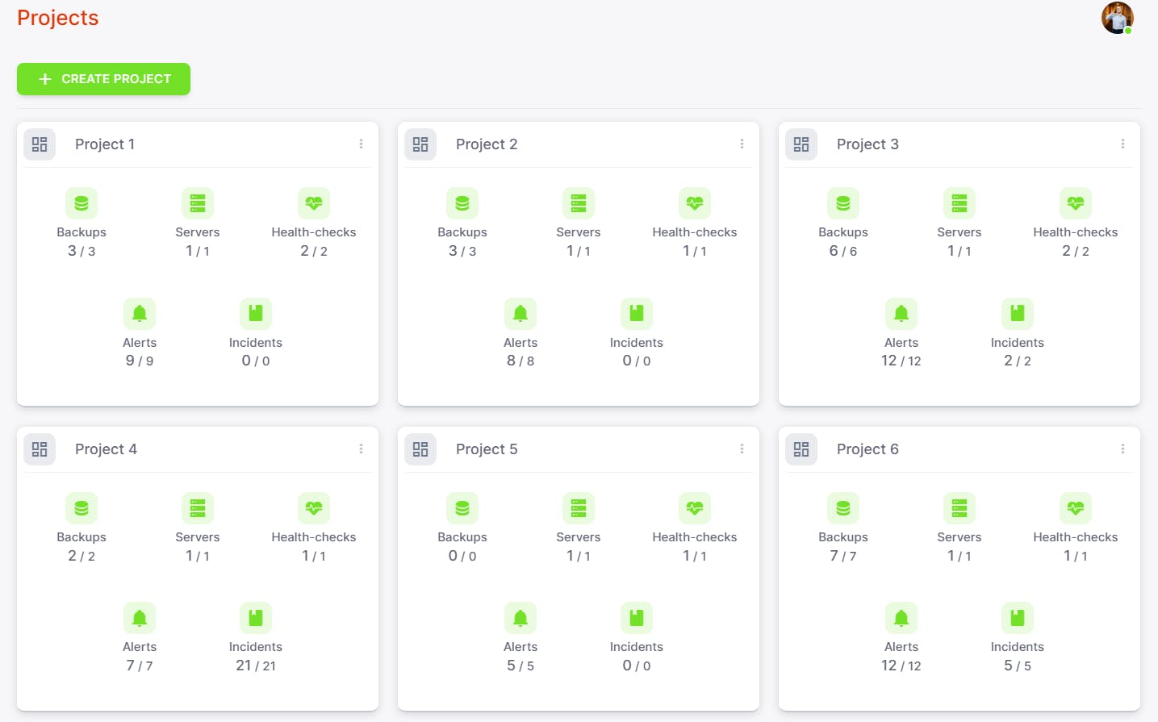Open Project 4 Incidents icon

pos(256,618)
